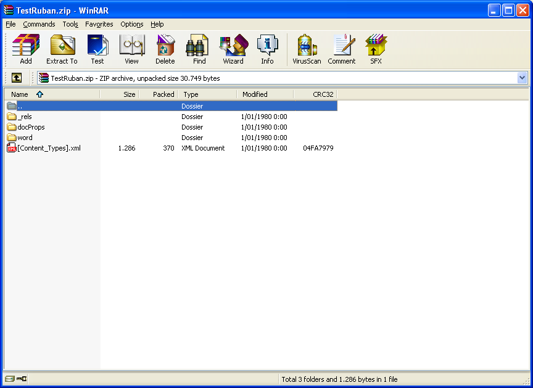Click the Extract To toolbar icon
Image resolution: width=533 pixels, height=388 pixels.
point(62,49)
